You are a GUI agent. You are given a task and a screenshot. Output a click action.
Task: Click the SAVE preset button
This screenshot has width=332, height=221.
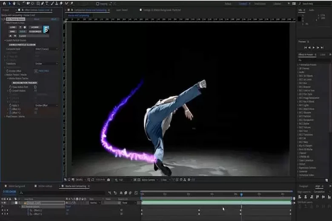click(x=12, y=31)
